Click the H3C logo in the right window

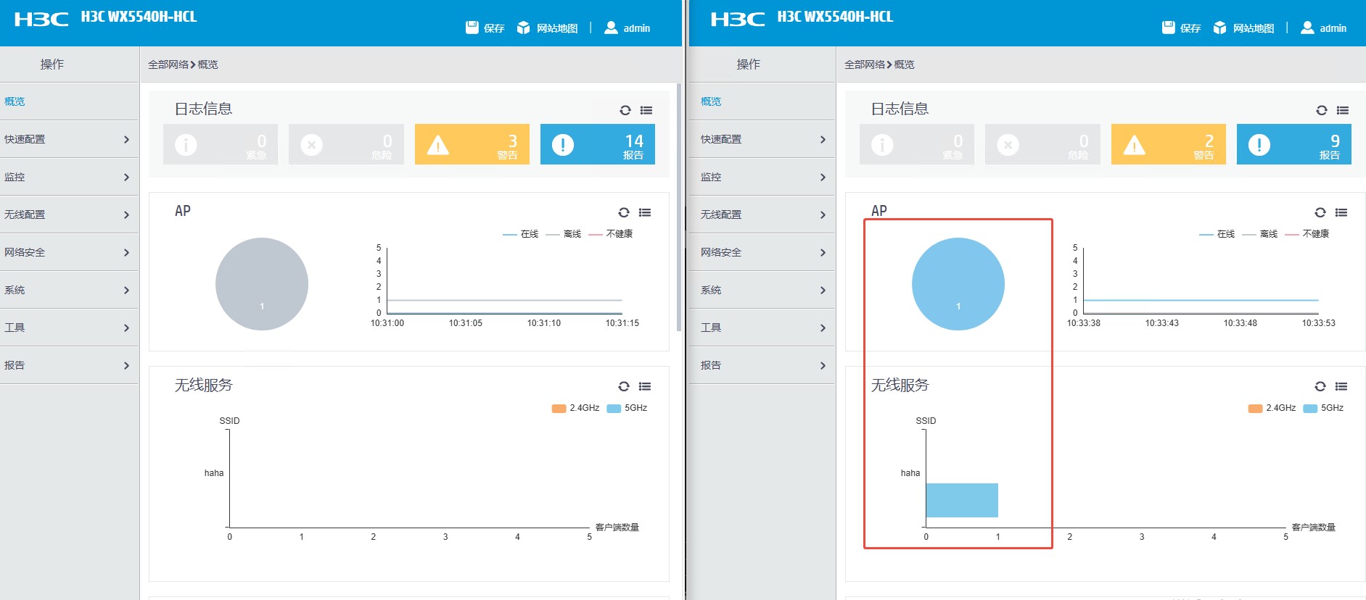tap(738, 20)
